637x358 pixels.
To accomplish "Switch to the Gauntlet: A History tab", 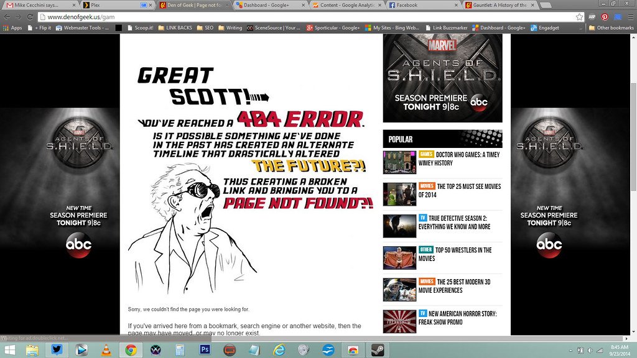I will point(500,5).
